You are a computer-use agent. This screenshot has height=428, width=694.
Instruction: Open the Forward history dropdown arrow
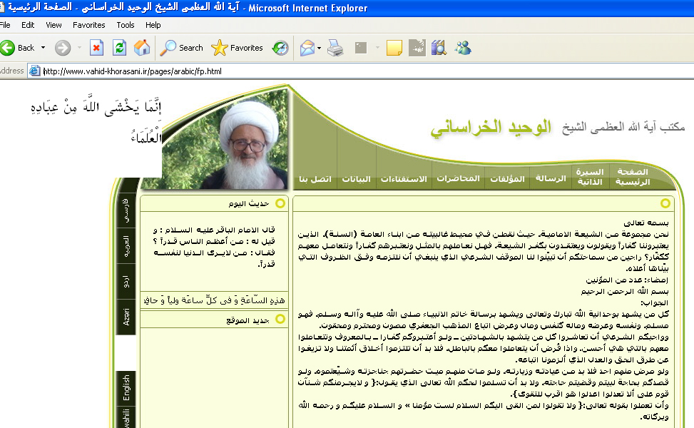point(79,47)
